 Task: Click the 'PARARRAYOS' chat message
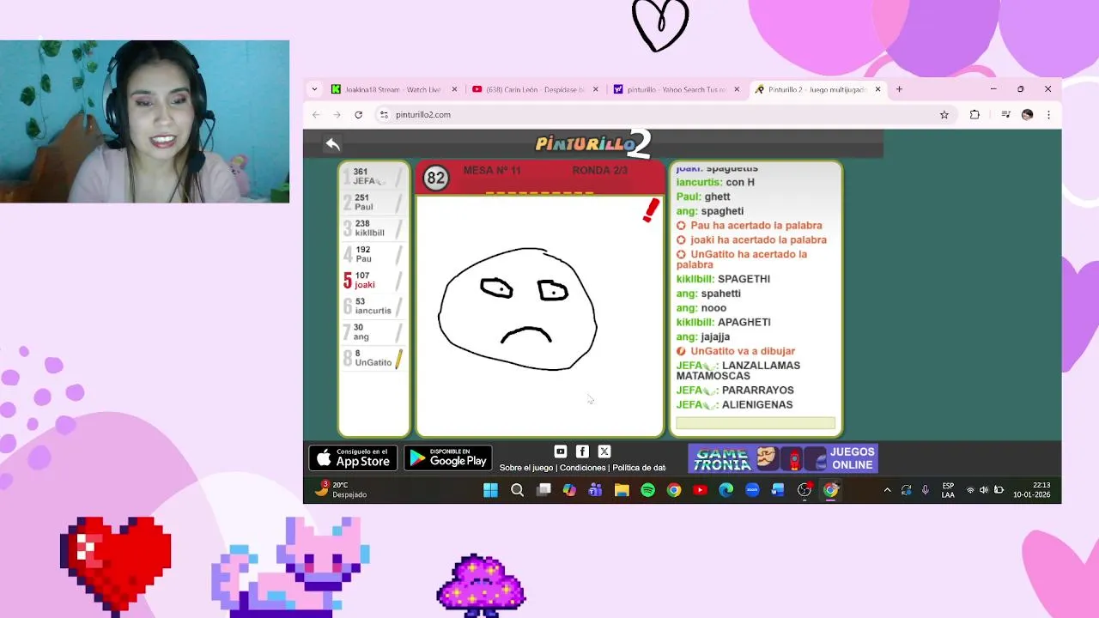(x=735, y=391)
